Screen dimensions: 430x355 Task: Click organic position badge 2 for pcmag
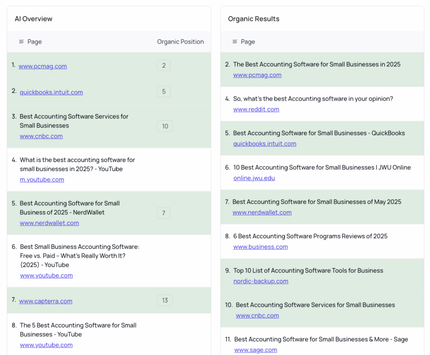pos(164,65)
